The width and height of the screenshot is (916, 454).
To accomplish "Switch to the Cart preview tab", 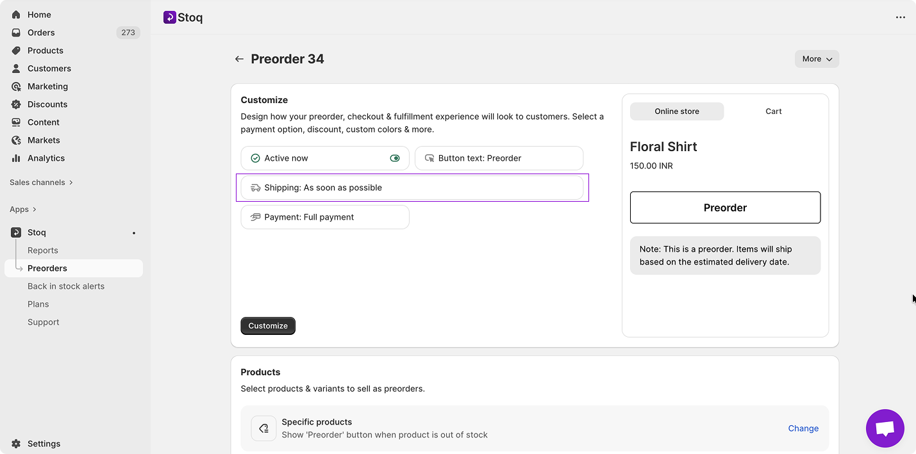I will (773, 111).
